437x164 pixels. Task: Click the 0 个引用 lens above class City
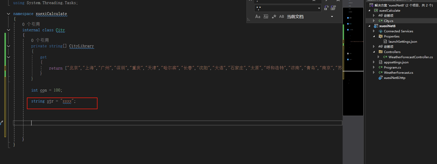click(x=31, y=24)
